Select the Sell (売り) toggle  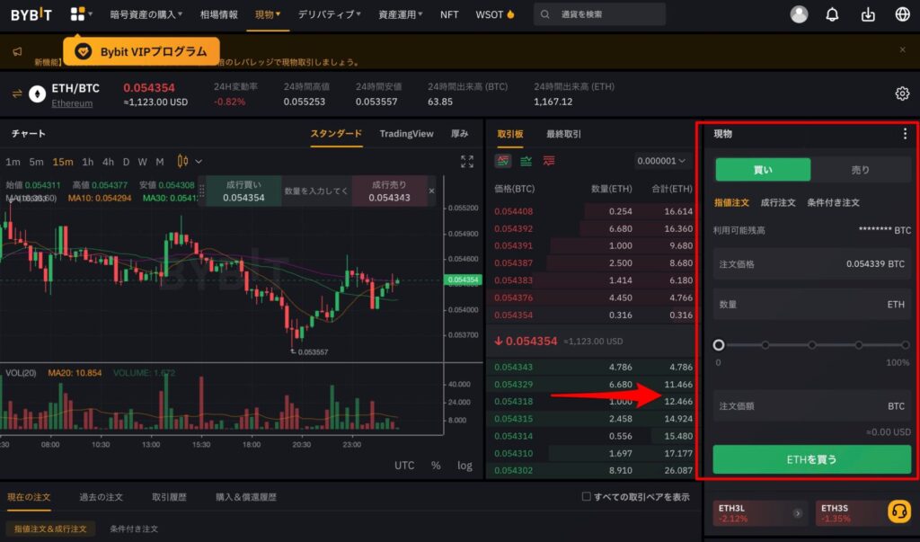point(860,170)
